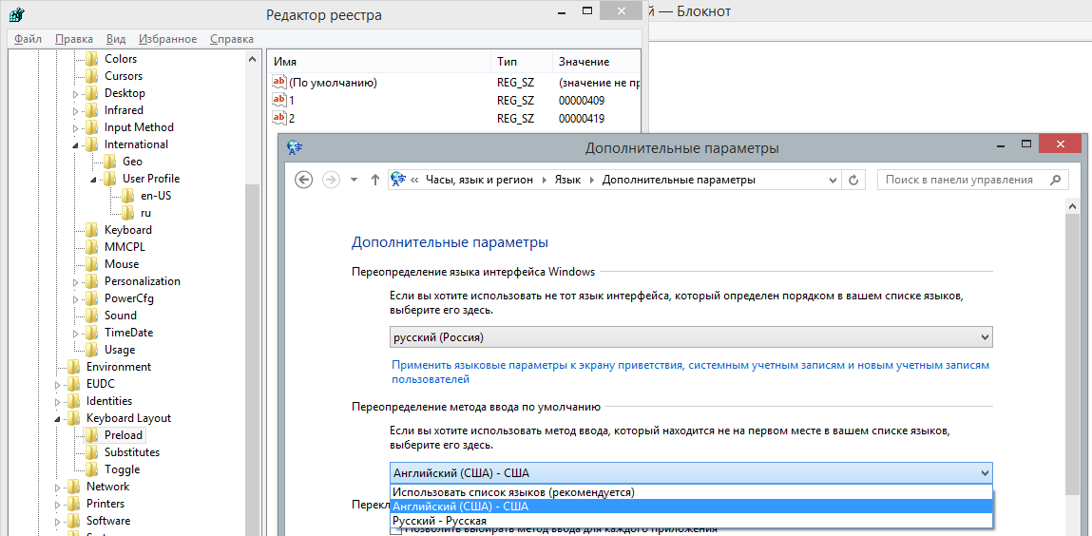Open the address bar history dropdown arrow
1092x536 pixels.
tap(833, 180)
